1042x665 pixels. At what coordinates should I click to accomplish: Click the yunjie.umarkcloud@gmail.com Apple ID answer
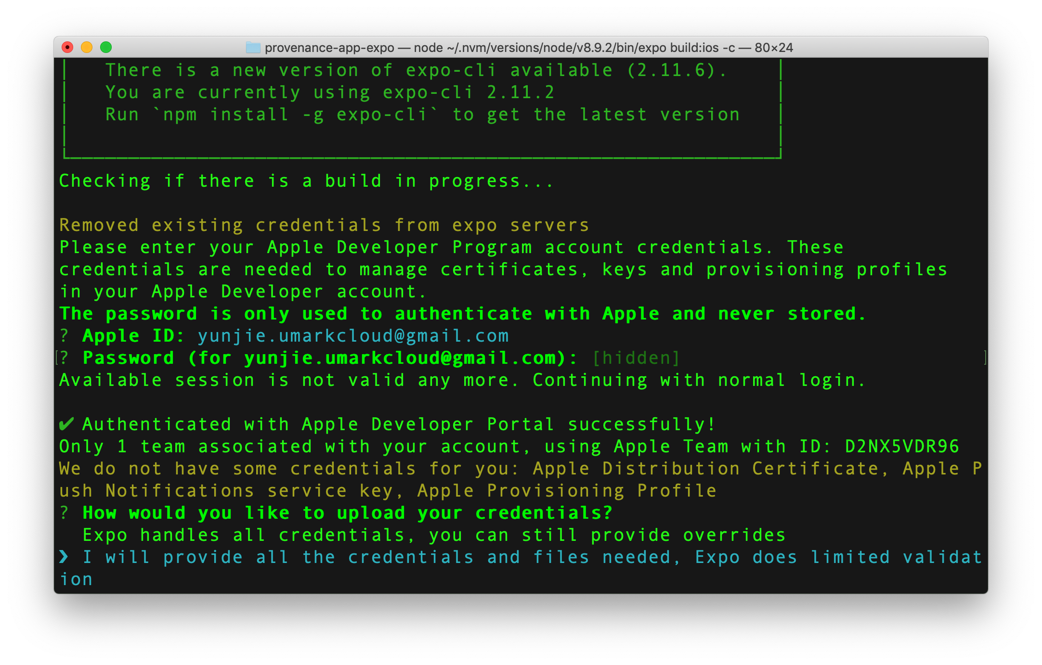pos(353,336)
